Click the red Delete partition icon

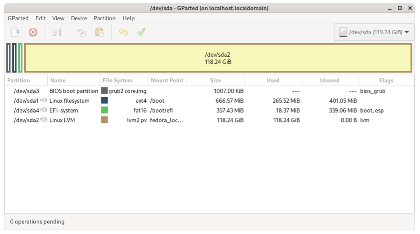[x=33, y=32]
